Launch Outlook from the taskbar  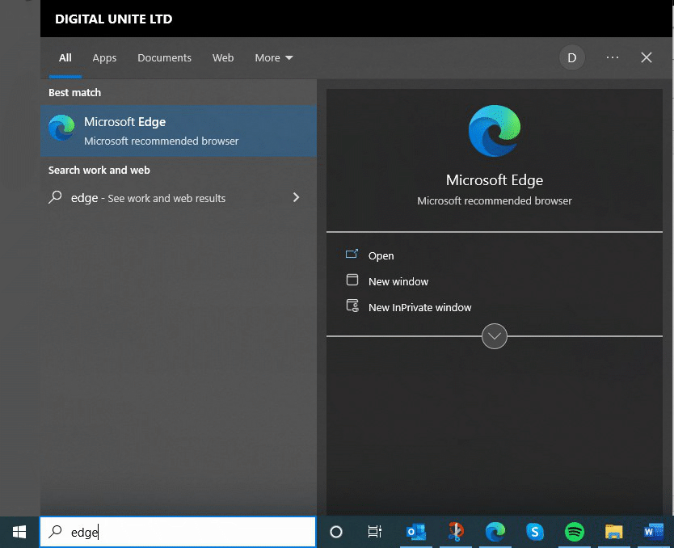click(416, 532)
